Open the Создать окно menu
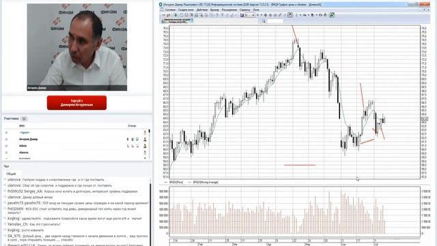The height and width of the screenshot is (246, 437). (186, 10)
